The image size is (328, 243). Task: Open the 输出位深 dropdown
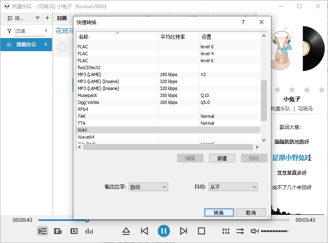148,187
